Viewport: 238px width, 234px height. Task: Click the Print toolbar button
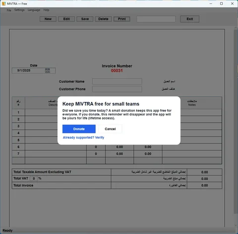(x=122, y=19)
